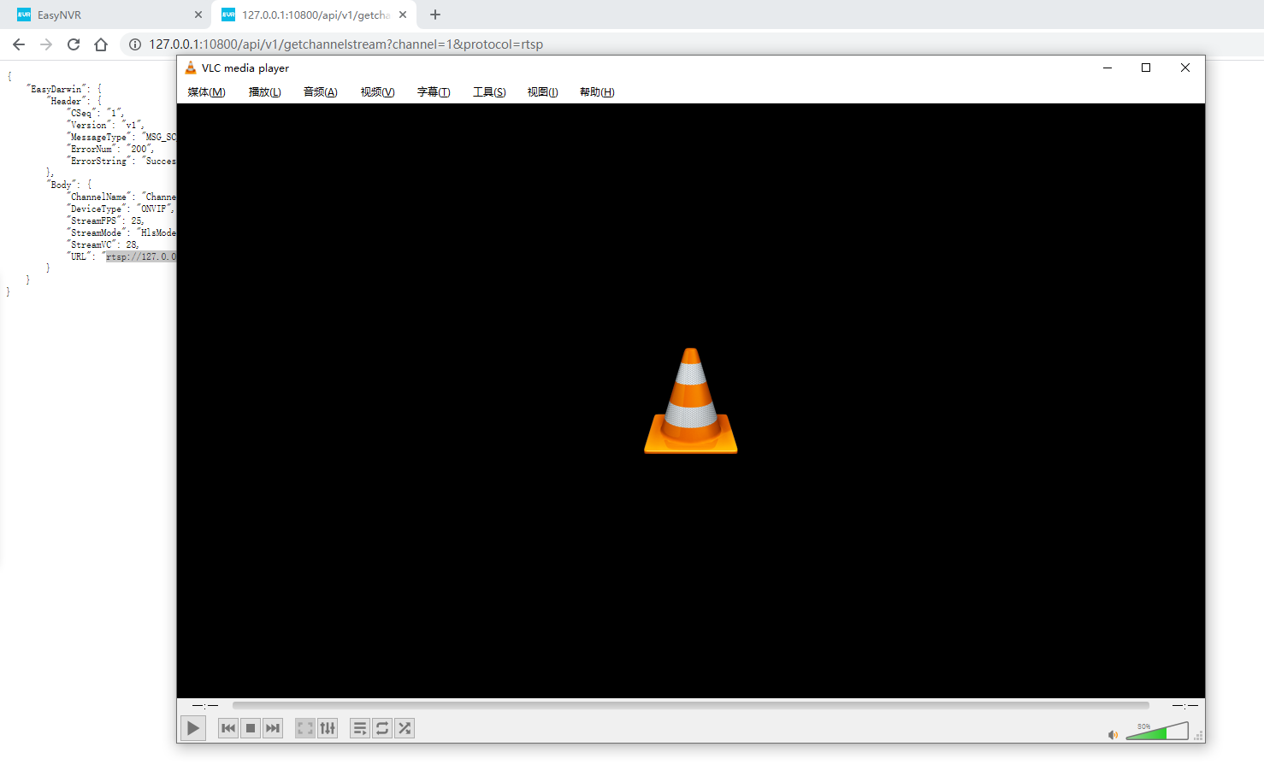Adjust the VLC volume slider

click(1157, 732)
